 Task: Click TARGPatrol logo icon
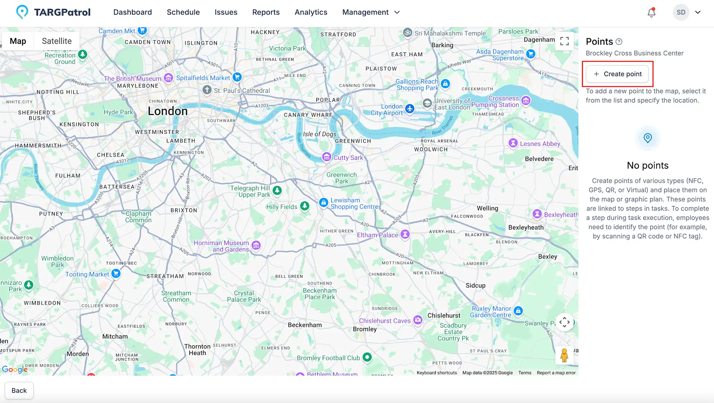pos(22,12)
